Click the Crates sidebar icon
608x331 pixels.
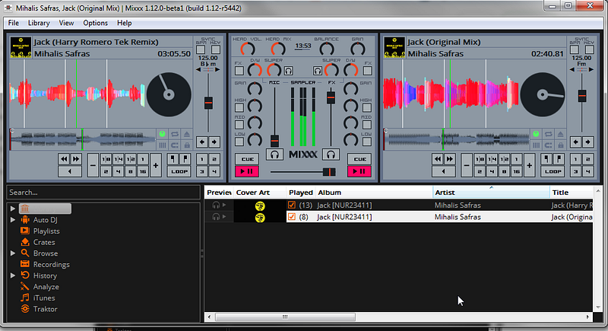(x=25, y=242)
